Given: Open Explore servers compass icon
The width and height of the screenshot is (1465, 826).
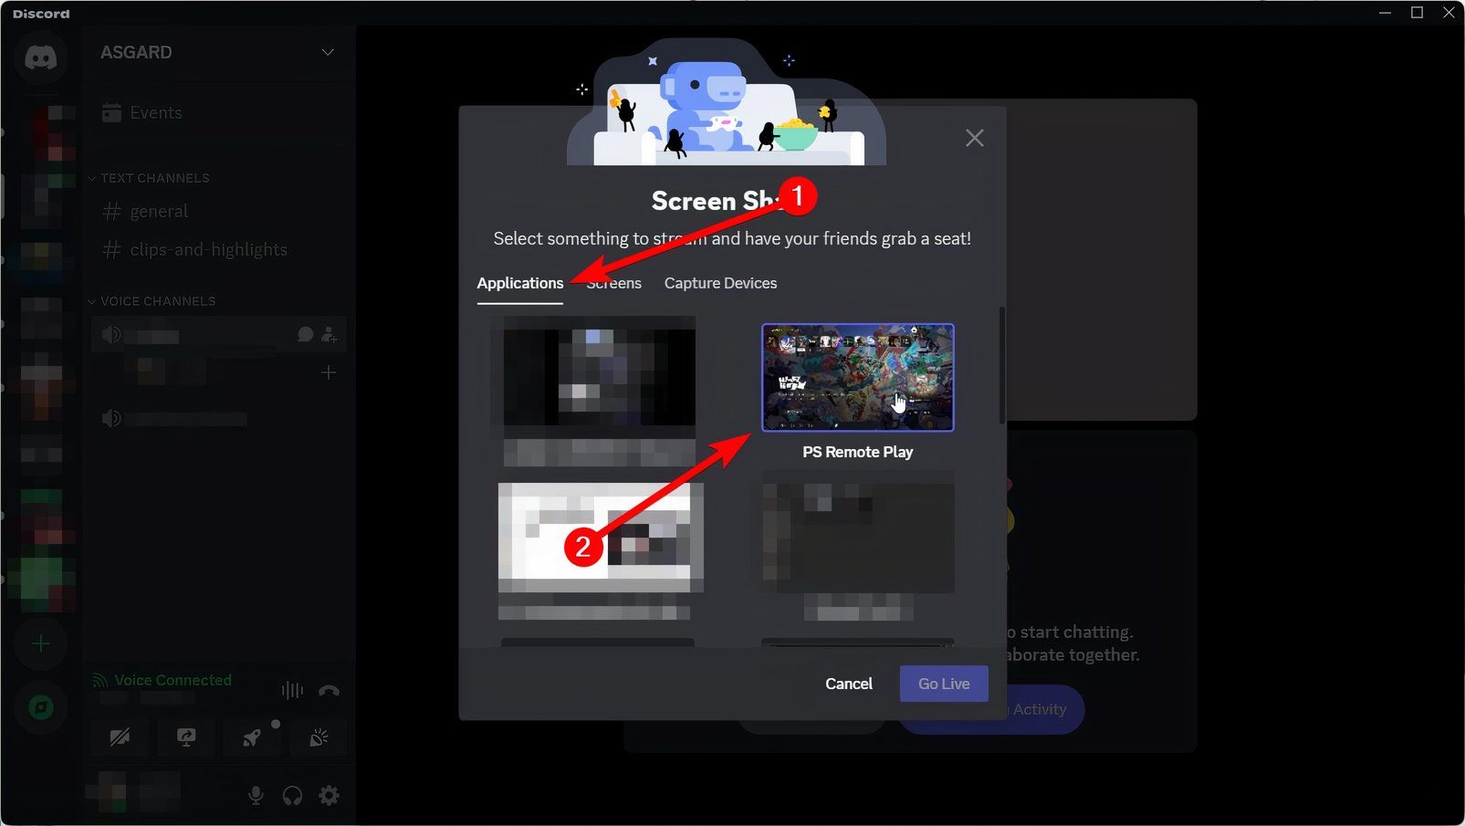Looking at the screenshot, I should click(40, 707).
